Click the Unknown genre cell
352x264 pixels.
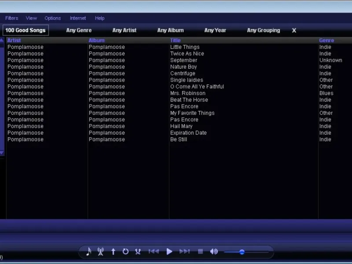[x=331, y=60]
